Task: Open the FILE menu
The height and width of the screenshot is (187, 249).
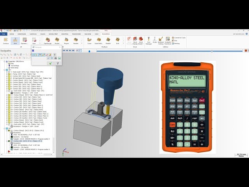Action: (4, 34)
